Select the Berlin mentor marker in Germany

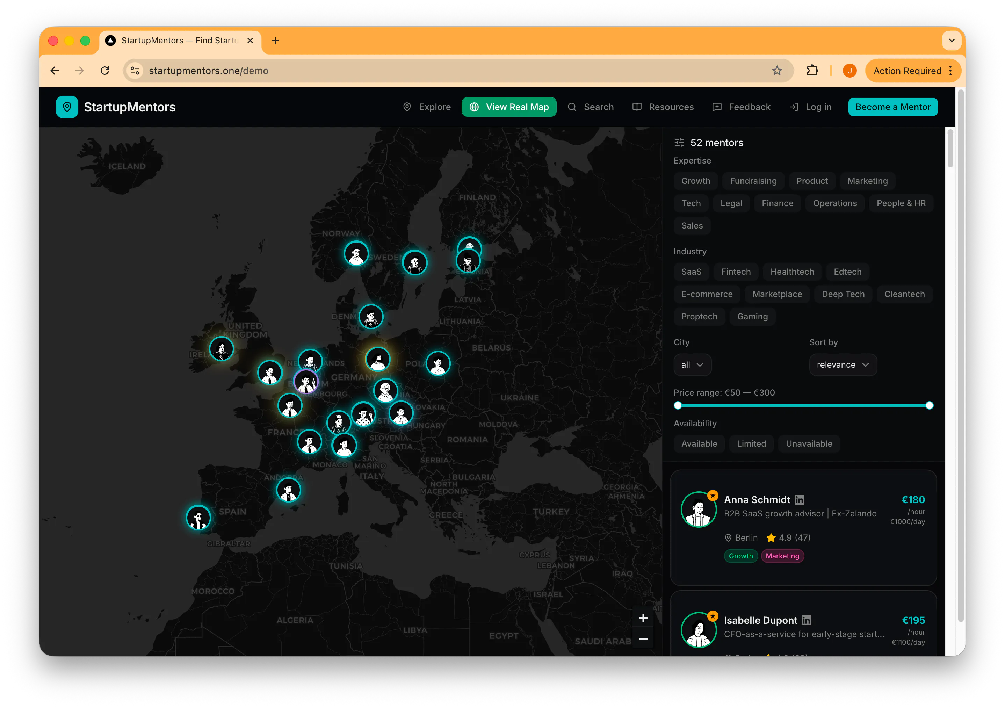click(378, 360)
